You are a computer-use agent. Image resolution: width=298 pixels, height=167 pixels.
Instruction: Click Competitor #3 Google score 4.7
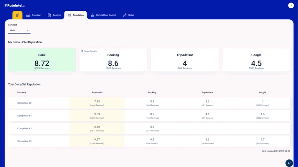(x=262, y=140)
